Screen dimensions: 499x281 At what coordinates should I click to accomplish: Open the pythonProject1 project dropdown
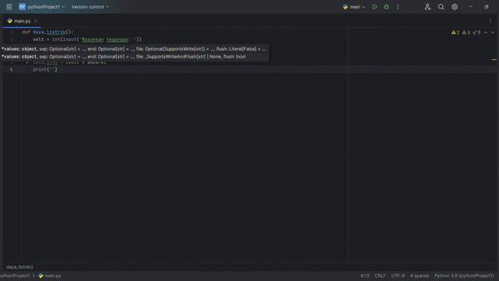click(41, 7)
